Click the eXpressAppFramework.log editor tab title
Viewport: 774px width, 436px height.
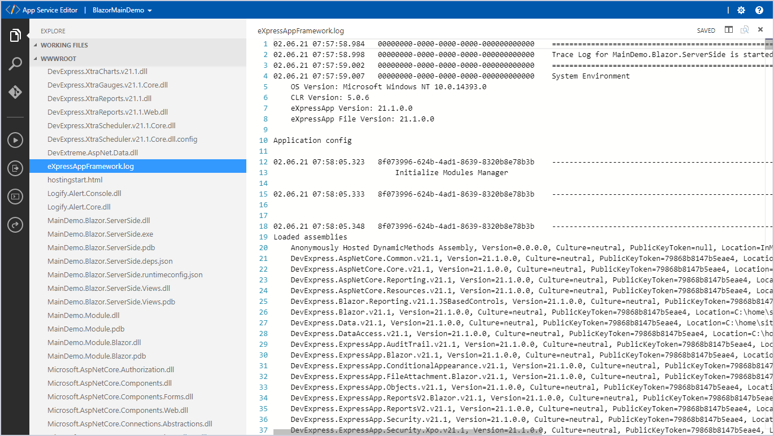coord(301,31)
